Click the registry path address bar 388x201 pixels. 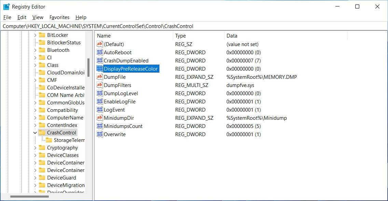(x=137, y=26)
